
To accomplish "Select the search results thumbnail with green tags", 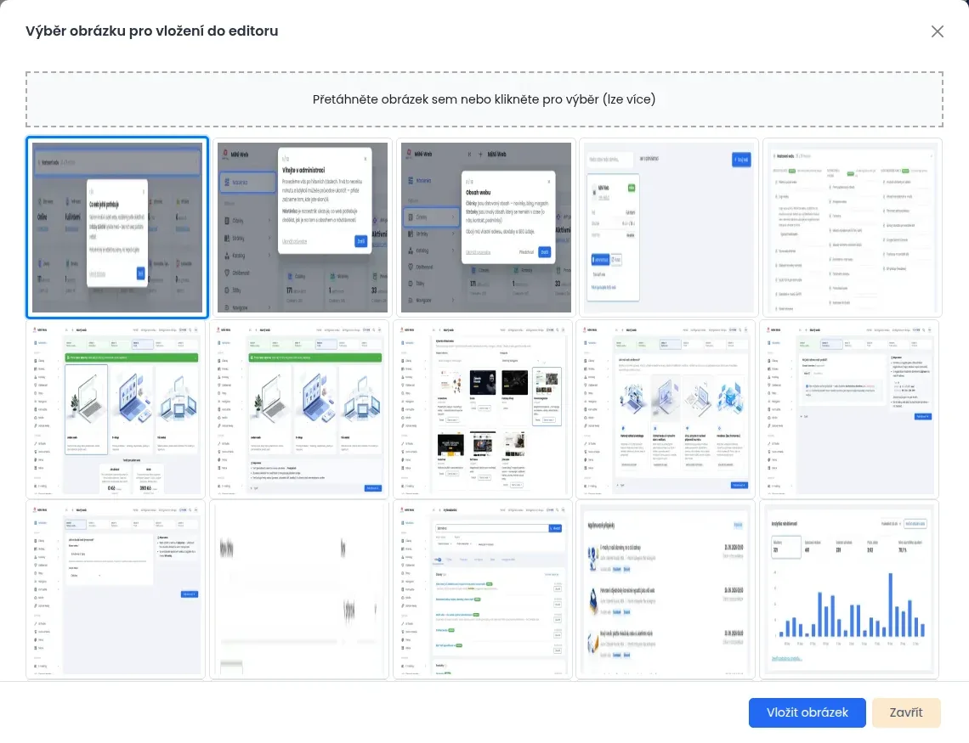I will click(x=483, y=590).
